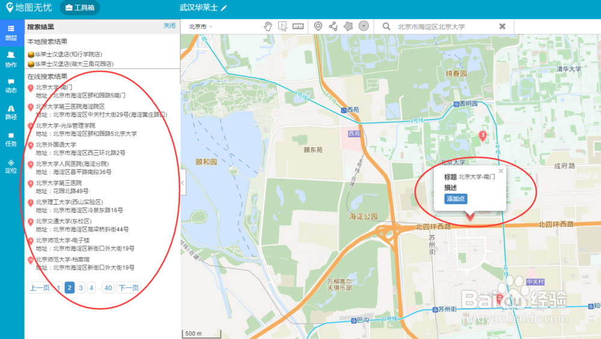Screen dimensions: 601x339
Task: Open the 北京市 city dropdown
Action: pos(201,26)
